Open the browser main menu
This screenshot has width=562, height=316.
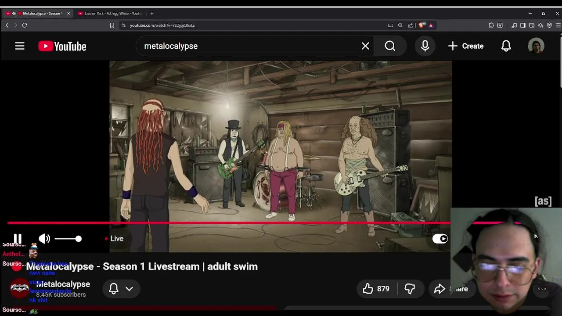(x=558, y=25)
